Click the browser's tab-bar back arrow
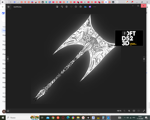This screenshot has height=120, width=150. click(11, 2)
